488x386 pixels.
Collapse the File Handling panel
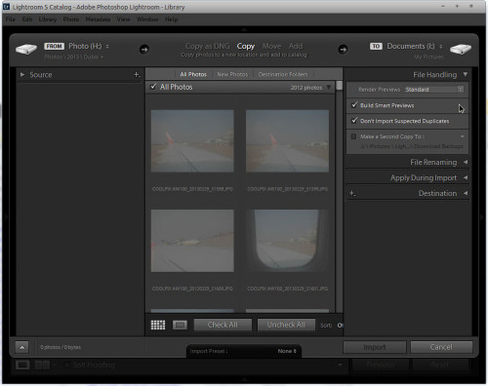pyautogui.click(x=466, y=74)
